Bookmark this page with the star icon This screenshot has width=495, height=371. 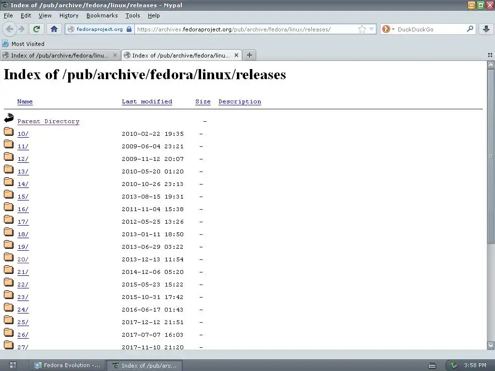[x=362, y=29]
